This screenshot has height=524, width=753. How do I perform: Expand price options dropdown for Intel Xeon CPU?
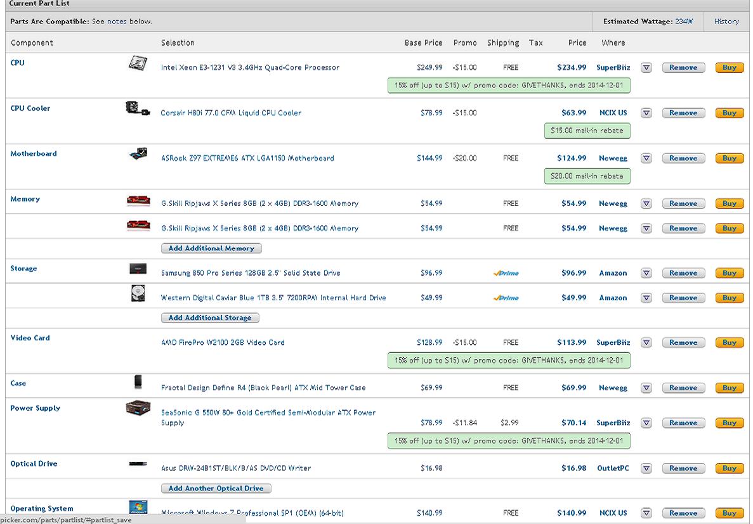(646, 68)
